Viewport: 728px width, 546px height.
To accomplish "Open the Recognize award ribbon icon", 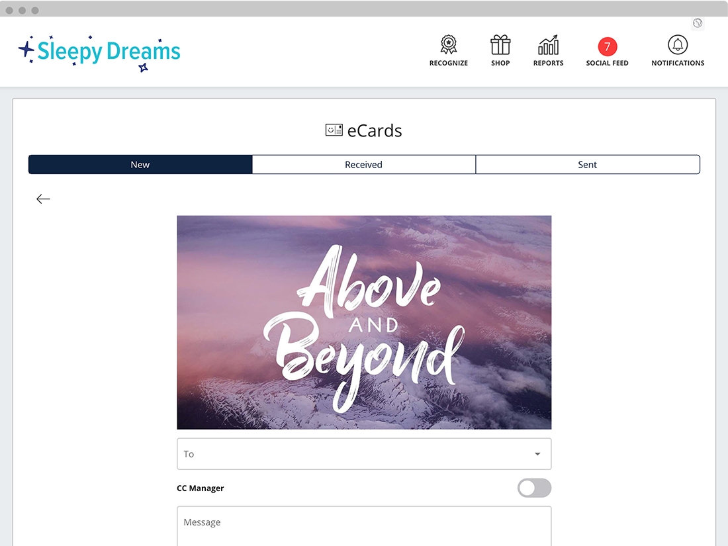I will 449,45.
